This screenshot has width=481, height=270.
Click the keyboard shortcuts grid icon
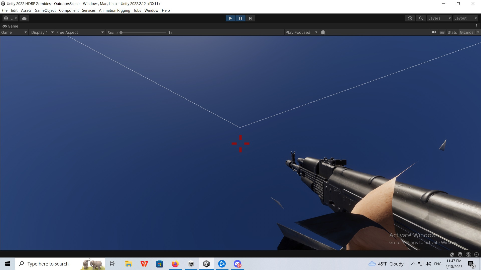442,32
